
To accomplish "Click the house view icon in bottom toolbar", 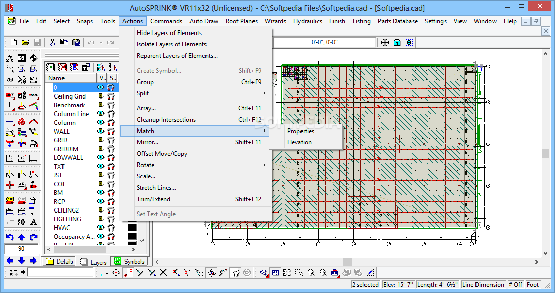I will [335, 272].
